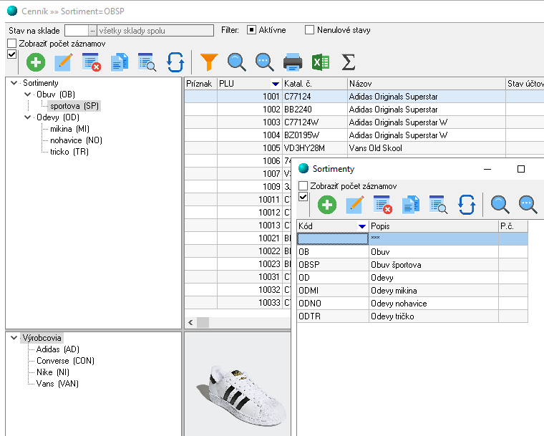Select Adidas (AD) in the Výrobcovia tree
544x436 pixels.
click(57, 349)
